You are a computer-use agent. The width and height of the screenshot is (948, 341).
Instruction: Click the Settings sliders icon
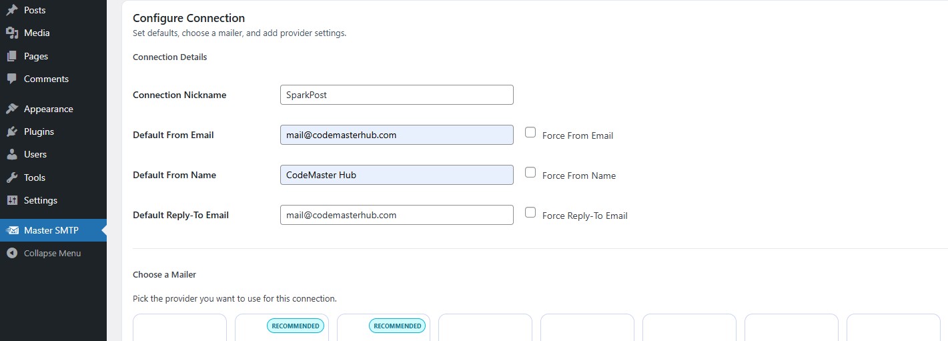coord(12,200)
